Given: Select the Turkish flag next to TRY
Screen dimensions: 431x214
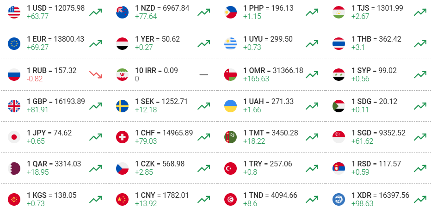Looking at the screenshot, I should click(x=230, y=168).
